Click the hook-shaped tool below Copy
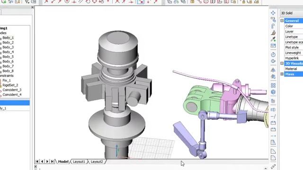Screen dimensions: 303x170 [x=273, y=26]
